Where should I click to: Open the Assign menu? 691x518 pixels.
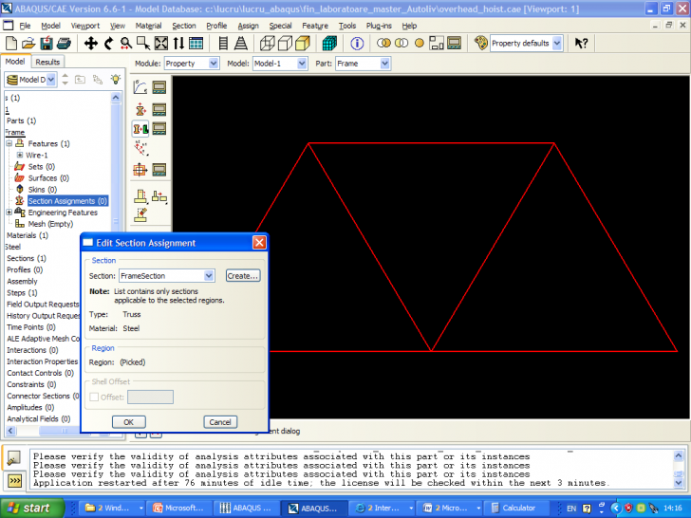point(248,26)
